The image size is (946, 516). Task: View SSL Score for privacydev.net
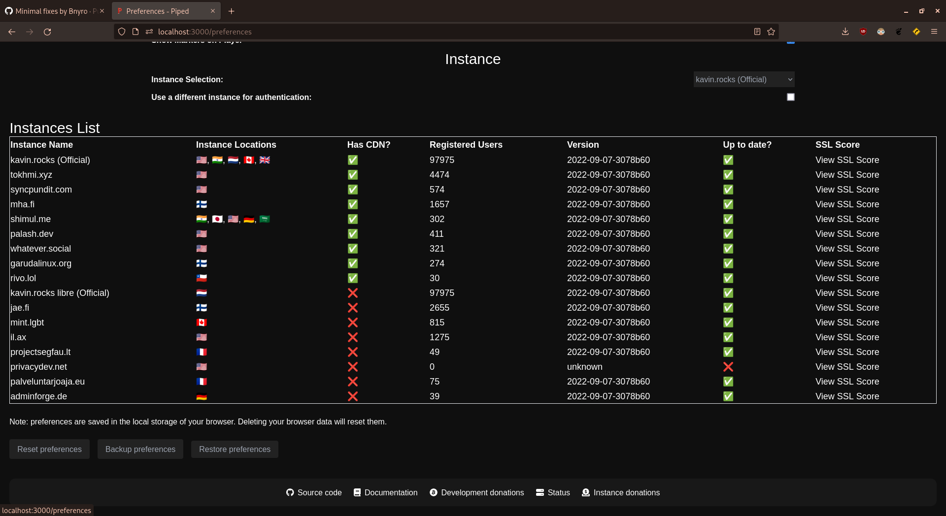pyautogui.click(x=847, y=367)
